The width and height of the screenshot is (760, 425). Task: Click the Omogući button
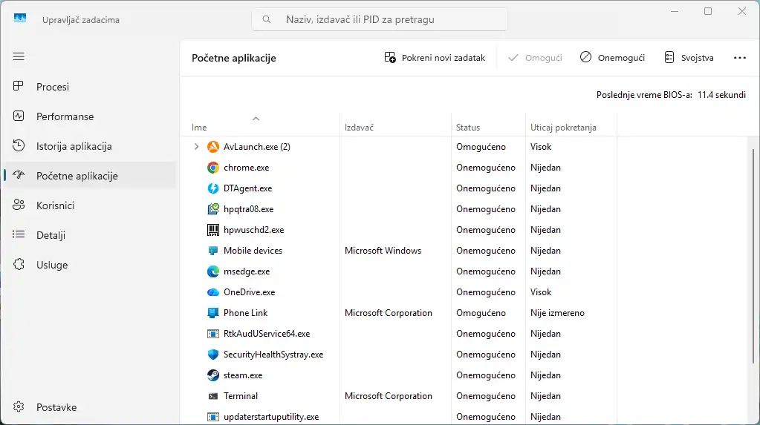coord(535,58)
